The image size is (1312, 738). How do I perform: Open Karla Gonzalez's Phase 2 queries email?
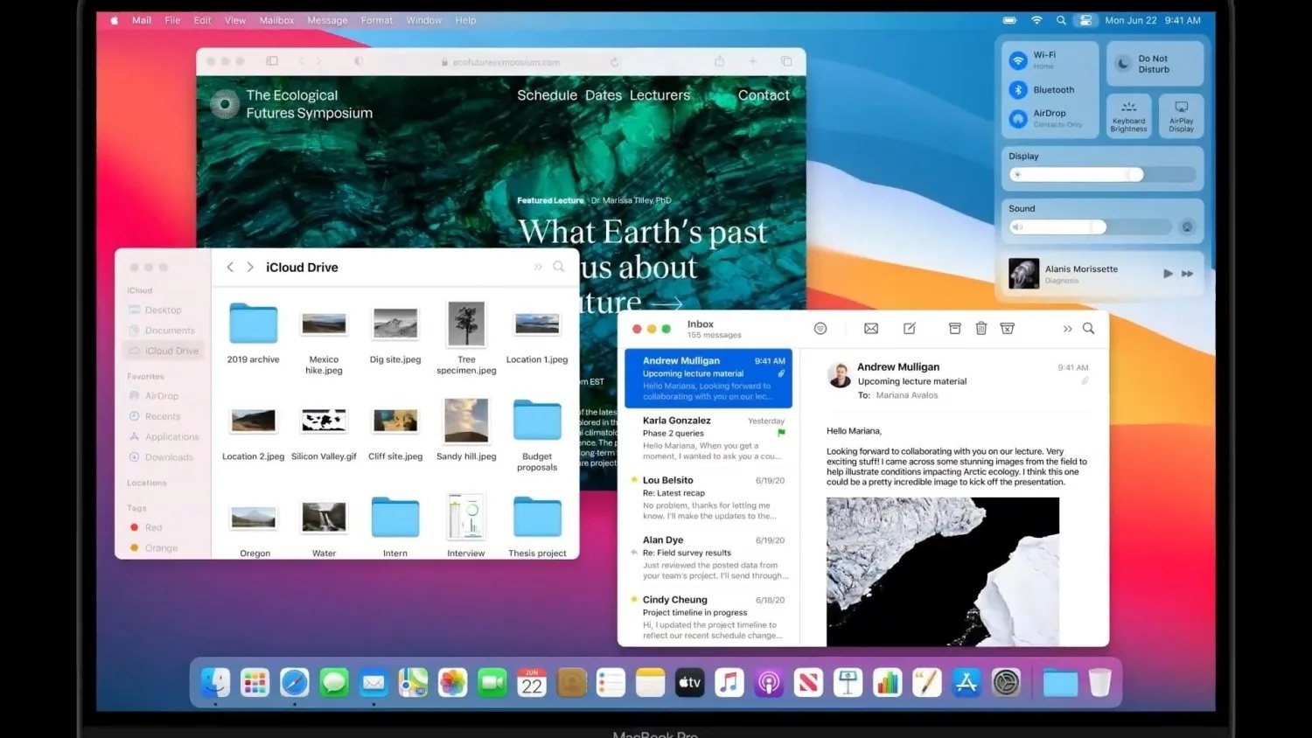click(x=708, y=438)
